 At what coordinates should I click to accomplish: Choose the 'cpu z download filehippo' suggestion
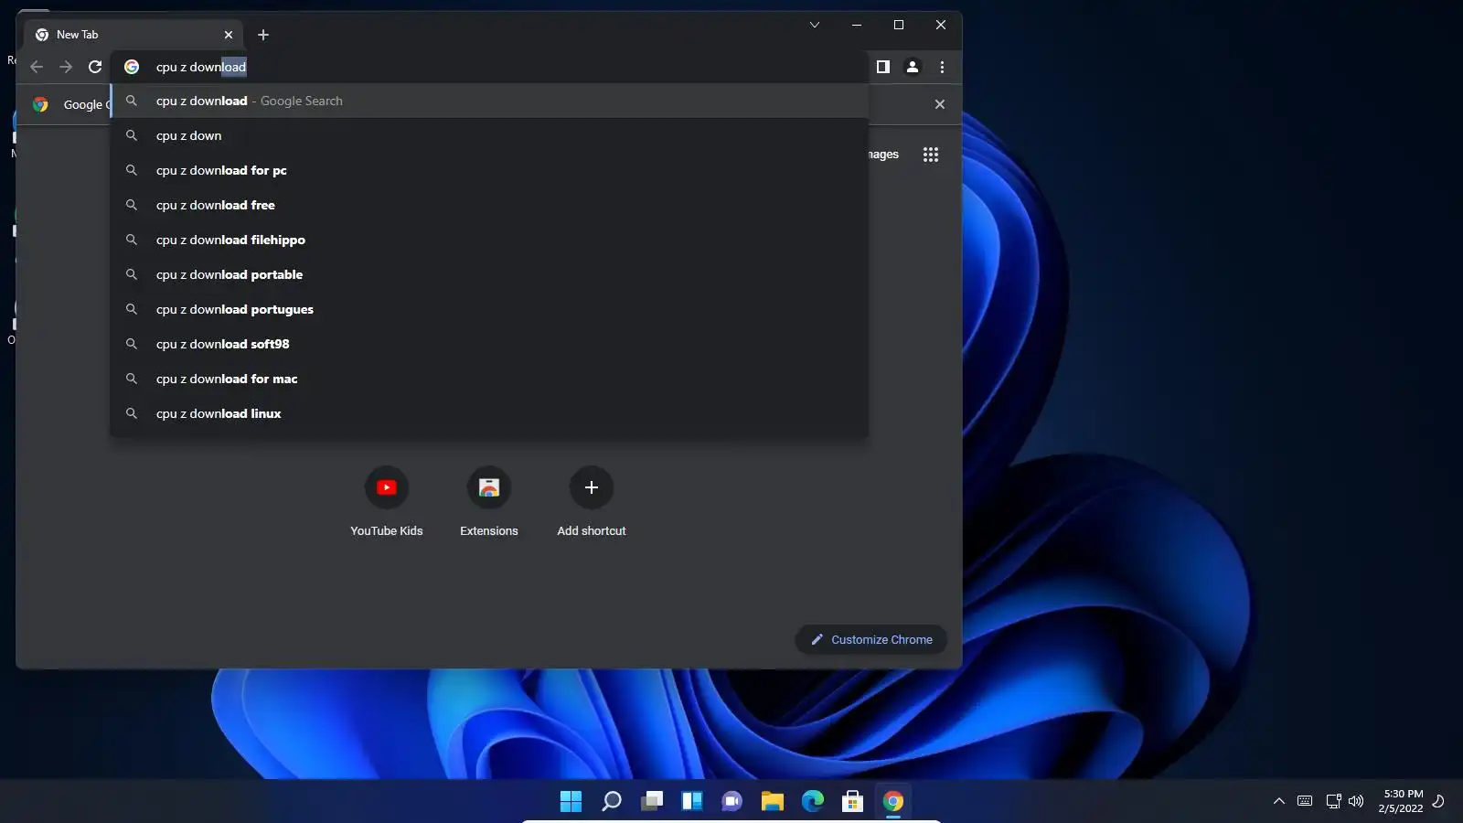point(489,240)
